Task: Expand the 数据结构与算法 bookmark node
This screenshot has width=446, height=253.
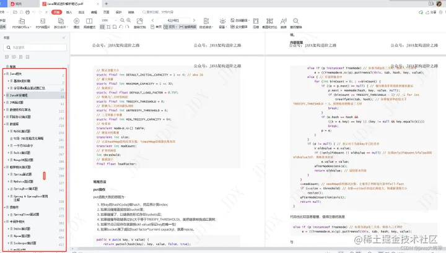Action: pyautogui.click(x=4, y=109)
